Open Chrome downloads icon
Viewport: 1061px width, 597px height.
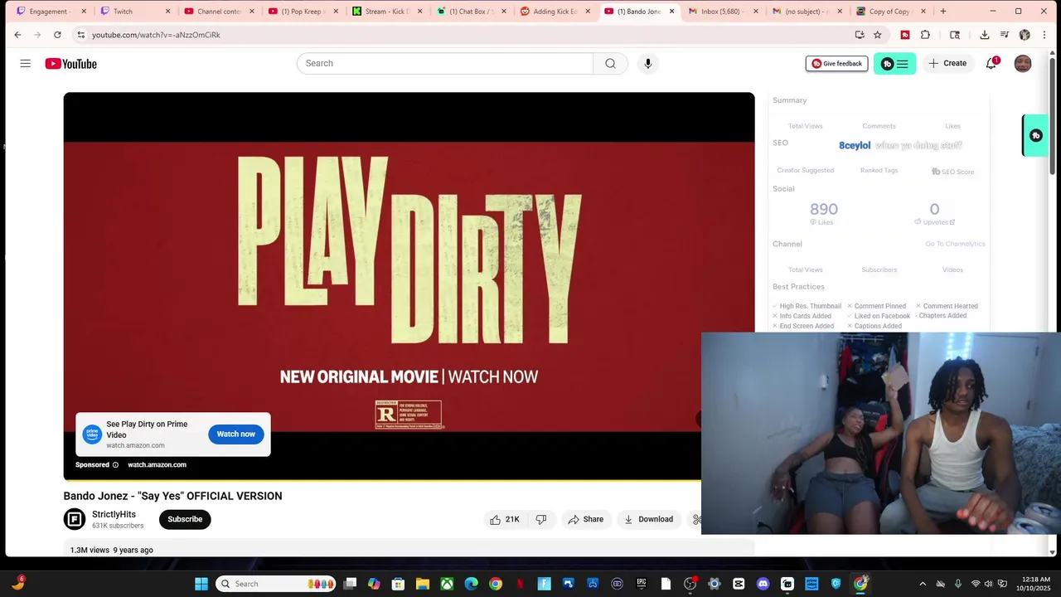point(984,35)
